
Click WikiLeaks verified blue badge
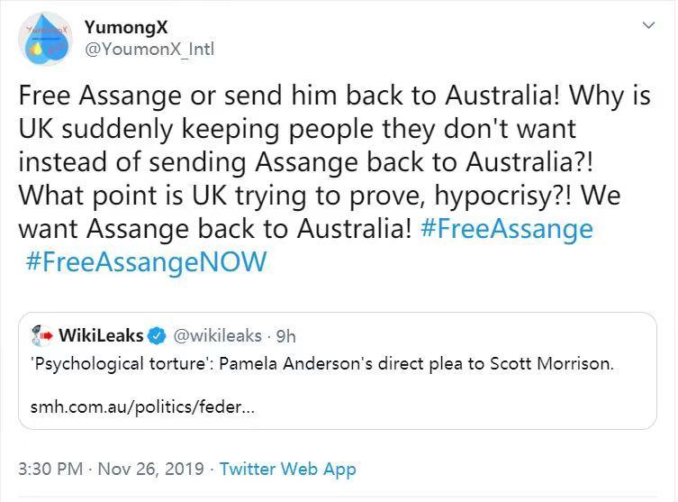[x=157, y=335]
